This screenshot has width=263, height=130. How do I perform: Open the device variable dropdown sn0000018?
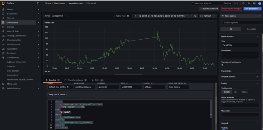click(x=59, y=16)
